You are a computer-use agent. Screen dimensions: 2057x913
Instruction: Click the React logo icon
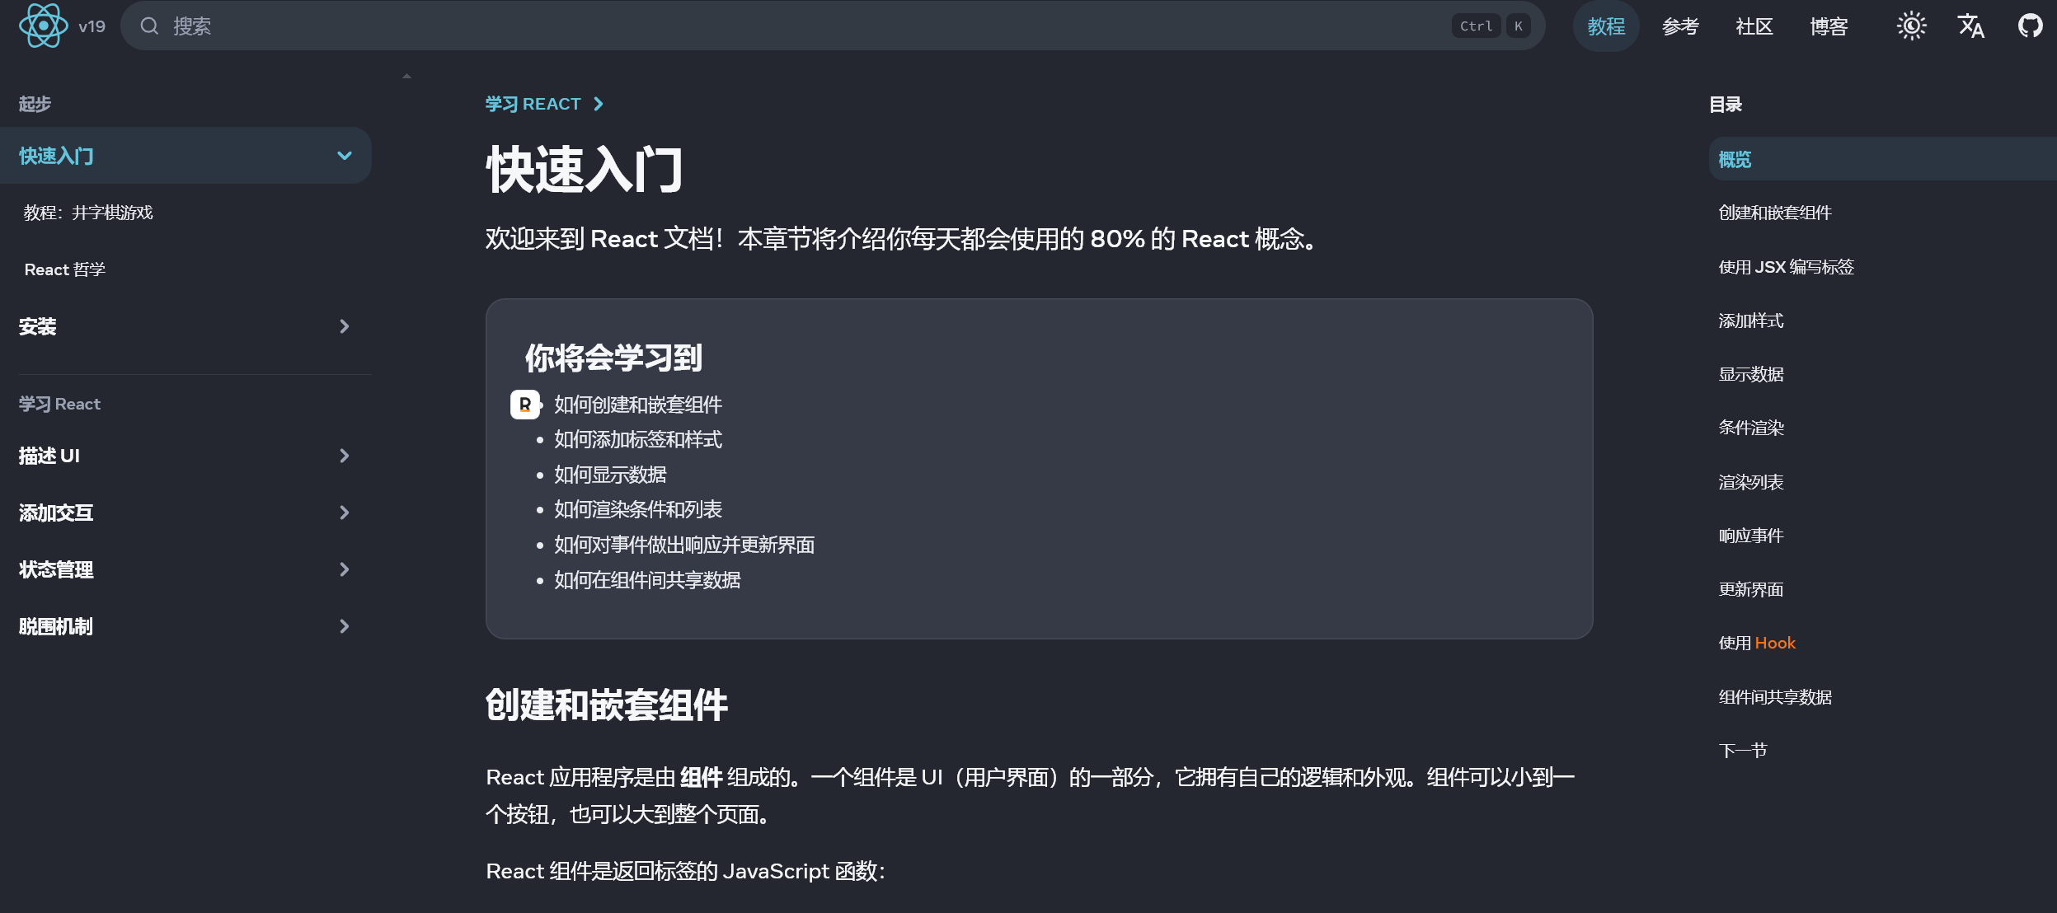tap(43, 26)
